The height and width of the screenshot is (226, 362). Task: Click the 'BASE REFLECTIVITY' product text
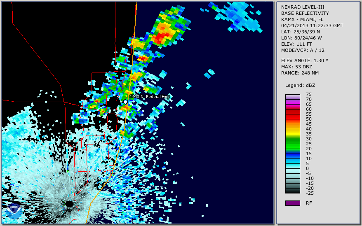coord(305,13)
